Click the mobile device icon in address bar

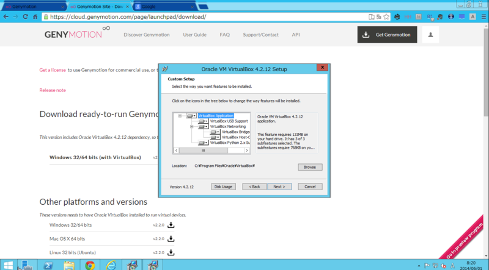372,17
